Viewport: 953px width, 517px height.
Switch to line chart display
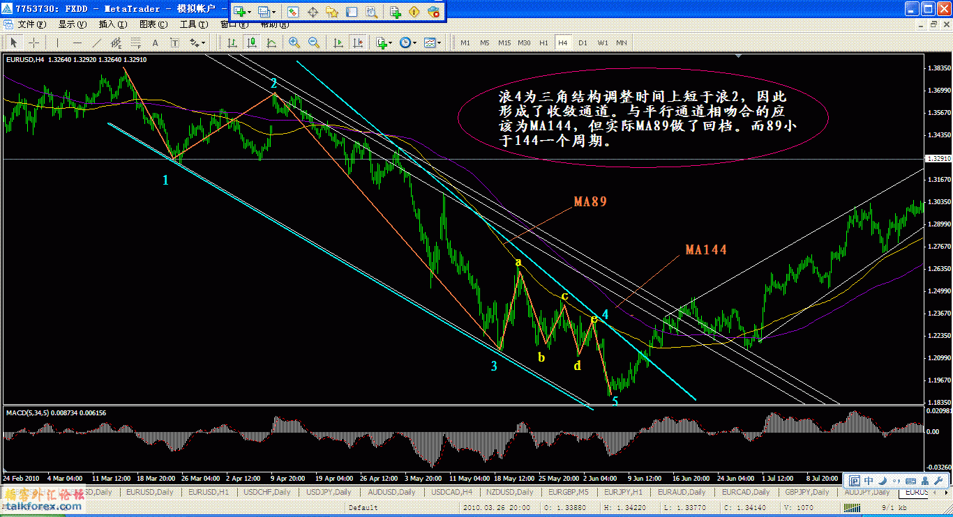click(271, 43)
